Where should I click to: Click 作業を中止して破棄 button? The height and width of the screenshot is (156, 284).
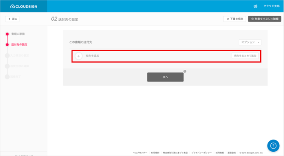click(265, 19)
